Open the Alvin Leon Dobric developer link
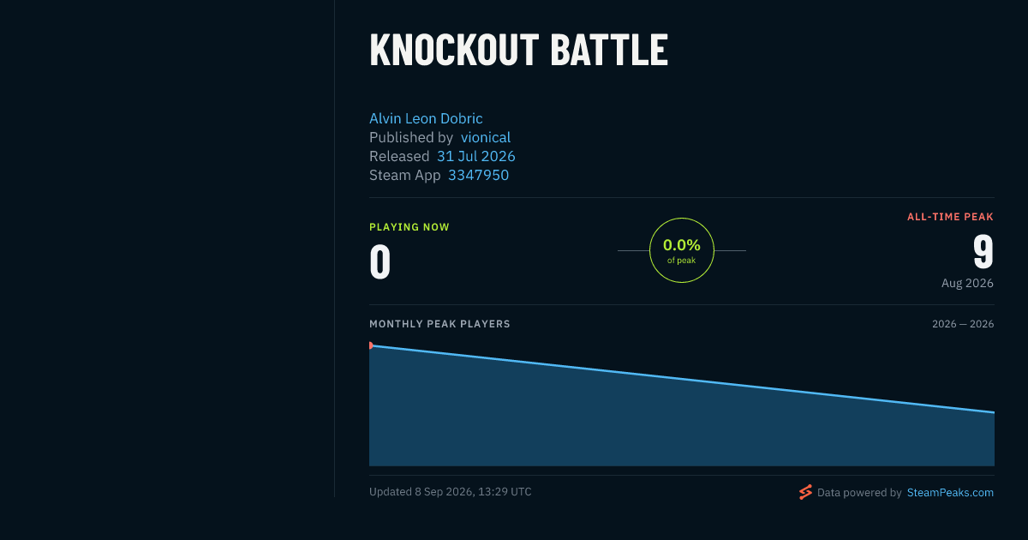The width and height of the screenshot is (1028, 540). 426,118
